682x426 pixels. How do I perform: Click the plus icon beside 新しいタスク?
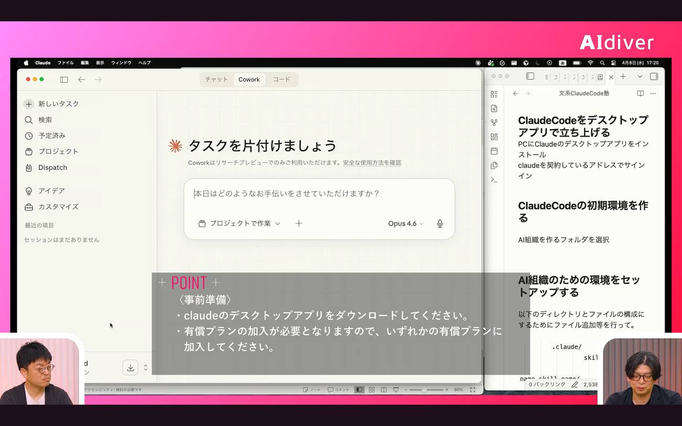click(x=29, y=104)
